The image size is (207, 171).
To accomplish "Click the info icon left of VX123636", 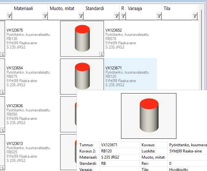I will click(x=3, y=130).
